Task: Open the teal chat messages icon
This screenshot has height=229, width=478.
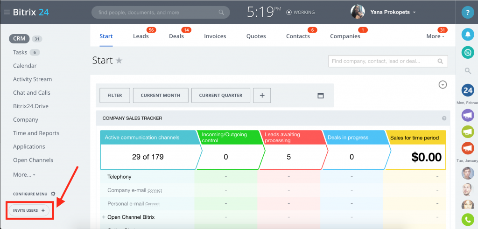Action: tap(467, 52)
